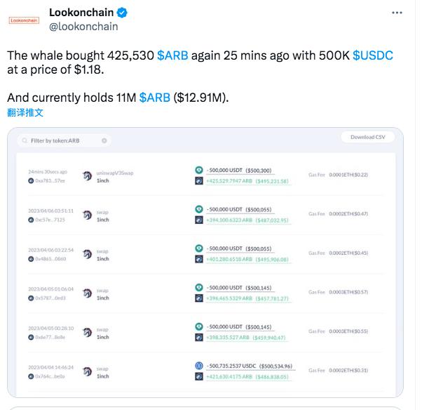
Task: Clear the ARB token filter
Action: [x=104, y=140]
